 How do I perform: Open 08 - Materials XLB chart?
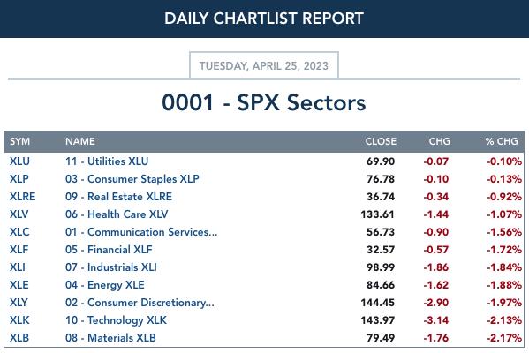[x=110, y=337]
